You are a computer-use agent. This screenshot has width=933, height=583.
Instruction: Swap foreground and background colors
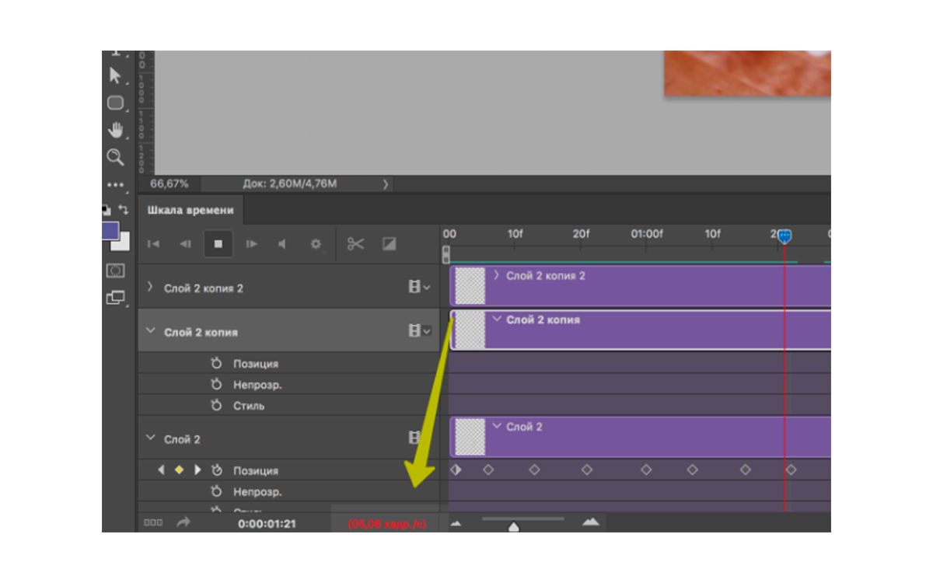pyautogui.click(x=124, y=210)
